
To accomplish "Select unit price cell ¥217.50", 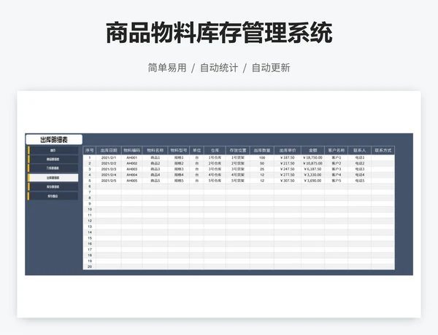I will (x=288, y=163).
